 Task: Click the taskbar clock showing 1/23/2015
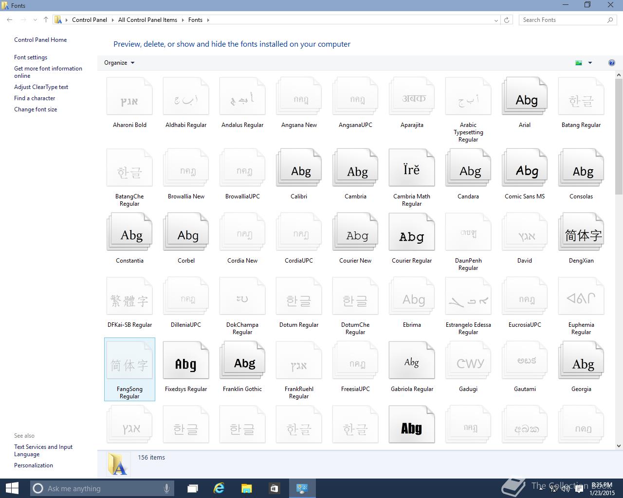pyautogui.click(x=602, y=489)
